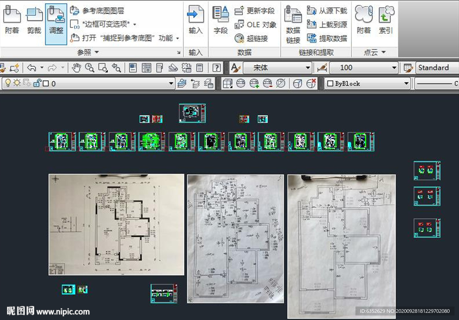
Task: Click the globe with red X icon
Action: 311,84
